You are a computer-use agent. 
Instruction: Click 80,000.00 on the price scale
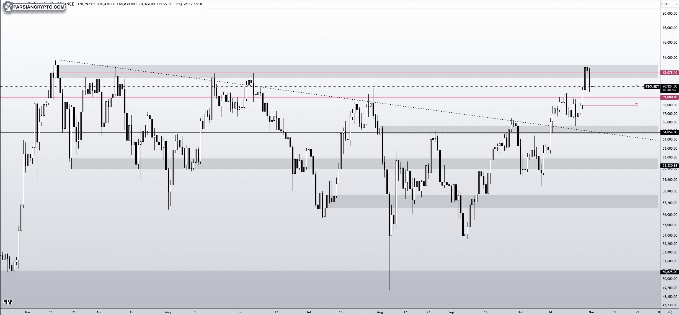[x=670, y=14]
